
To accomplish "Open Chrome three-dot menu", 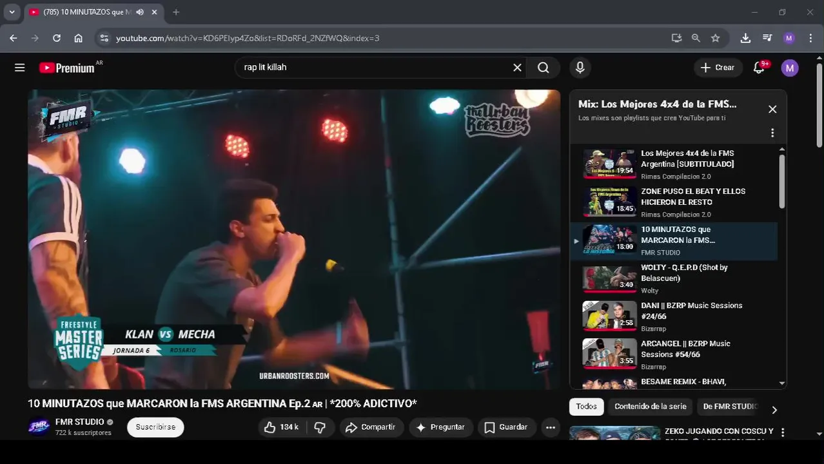I will 810,38.
